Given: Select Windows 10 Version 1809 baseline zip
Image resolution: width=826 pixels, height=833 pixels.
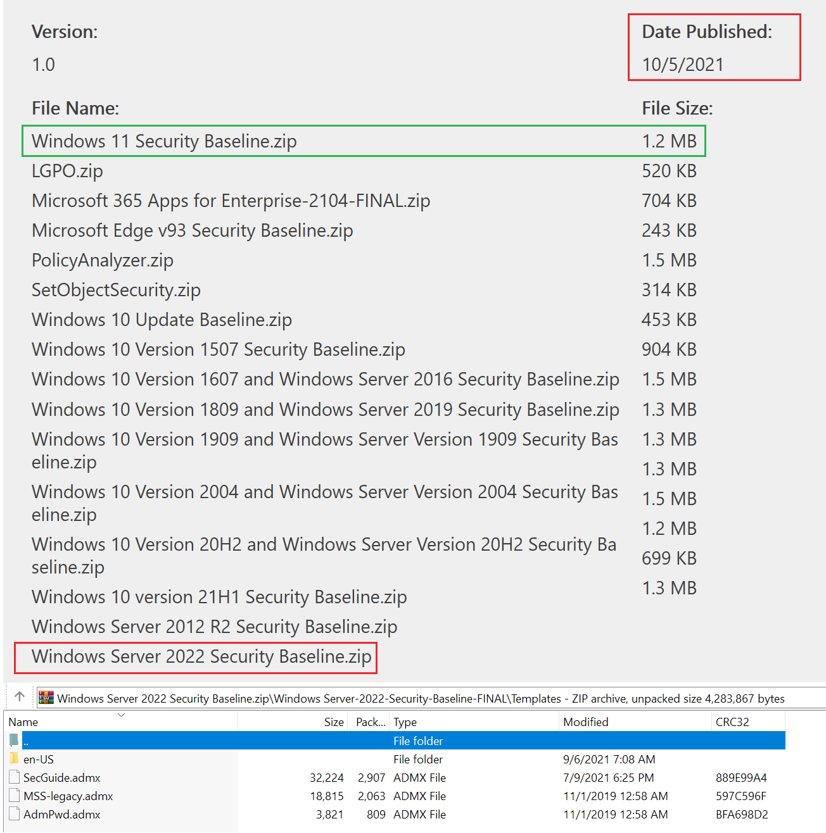Looking at the screenshot, I should (x=326, y=410).
